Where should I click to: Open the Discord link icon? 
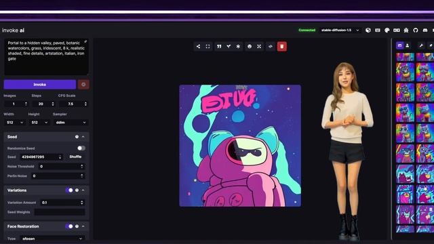point(425,30)
